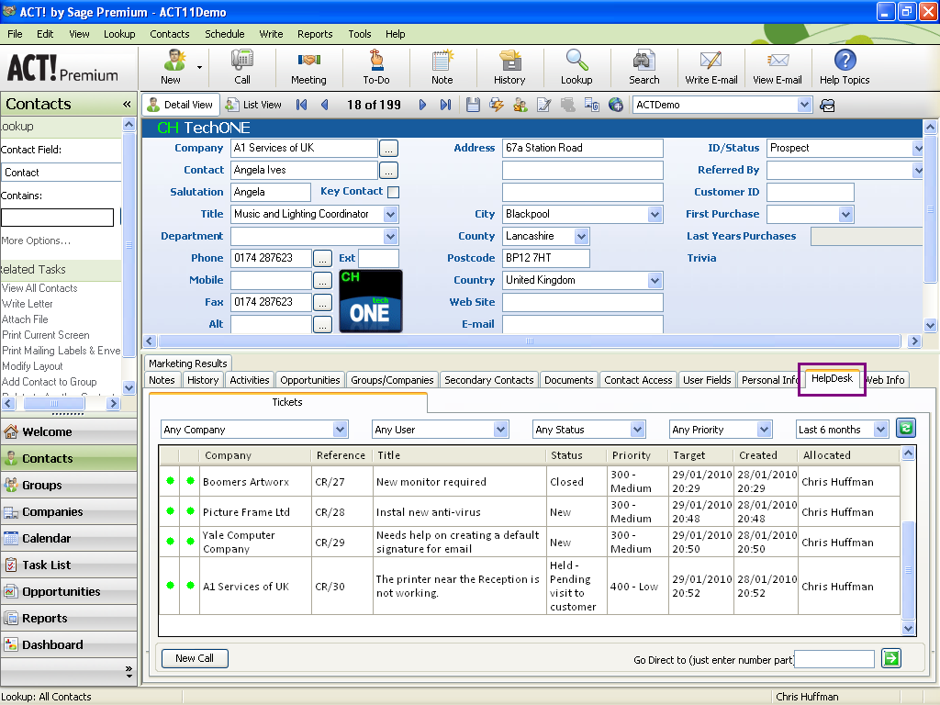Click the Go Direct number input field
The image size is (940, 705).
(x=834, y=659)
